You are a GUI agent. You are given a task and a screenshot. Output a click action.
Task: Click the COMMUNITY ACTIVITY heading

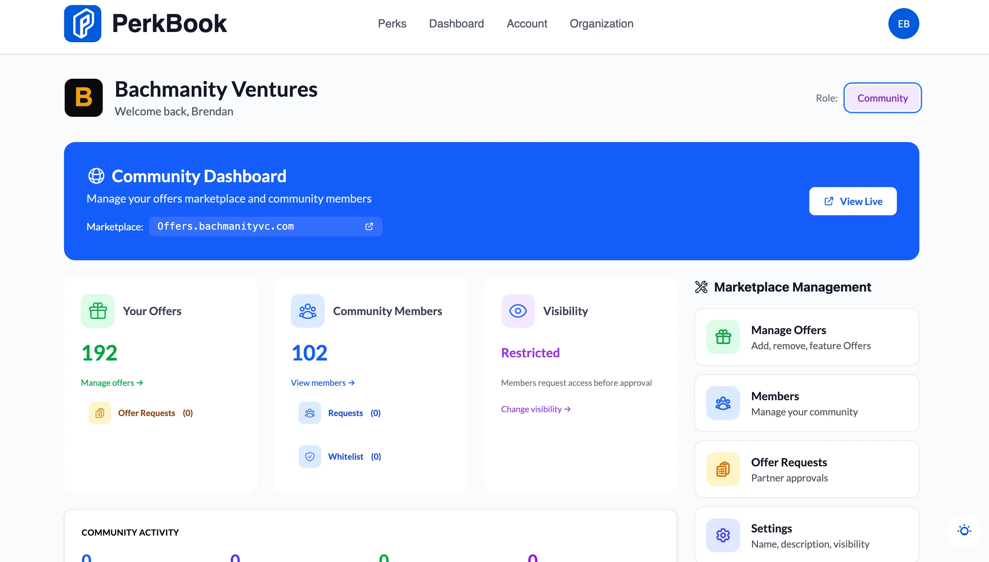click(x=130, y=533)
